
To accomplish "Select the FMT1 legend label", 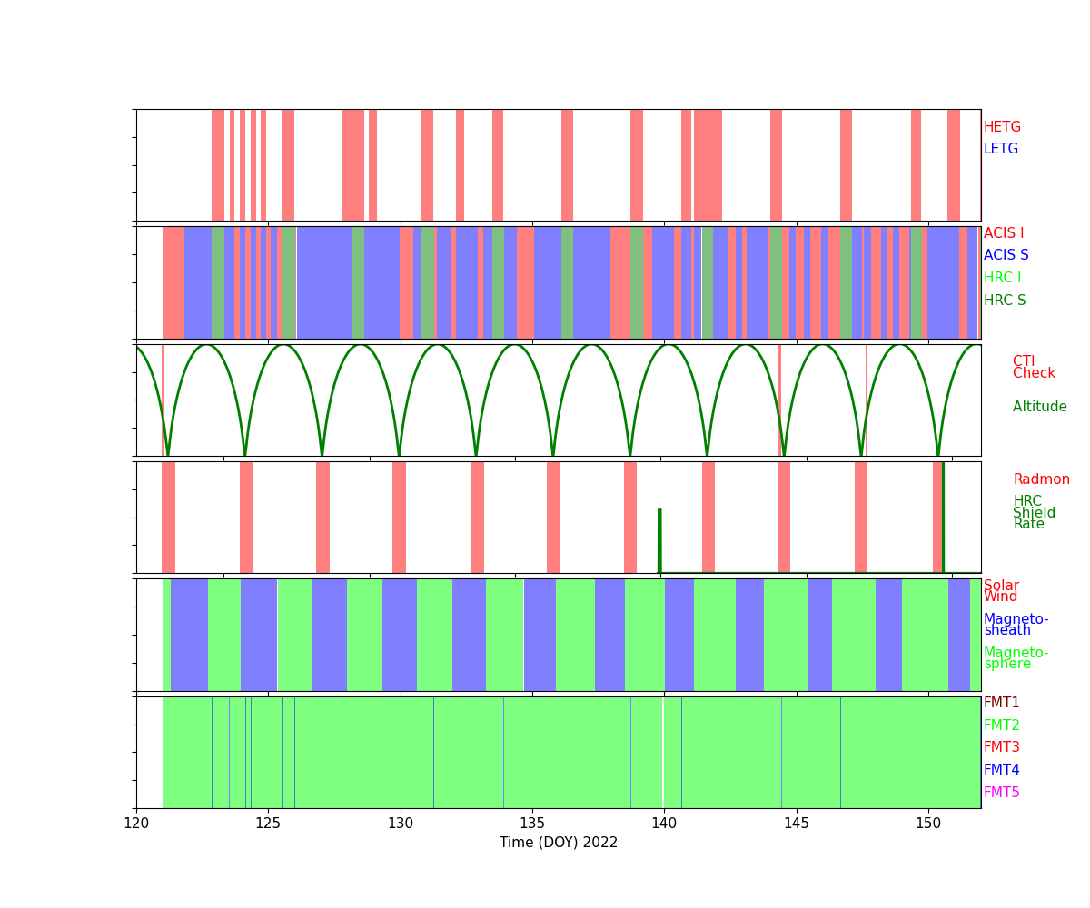I will coord(1001,703).
